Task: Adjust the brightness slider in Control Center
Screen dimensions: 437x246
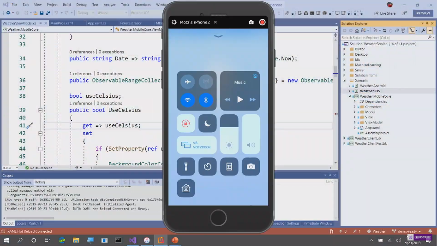Action: 229,134
